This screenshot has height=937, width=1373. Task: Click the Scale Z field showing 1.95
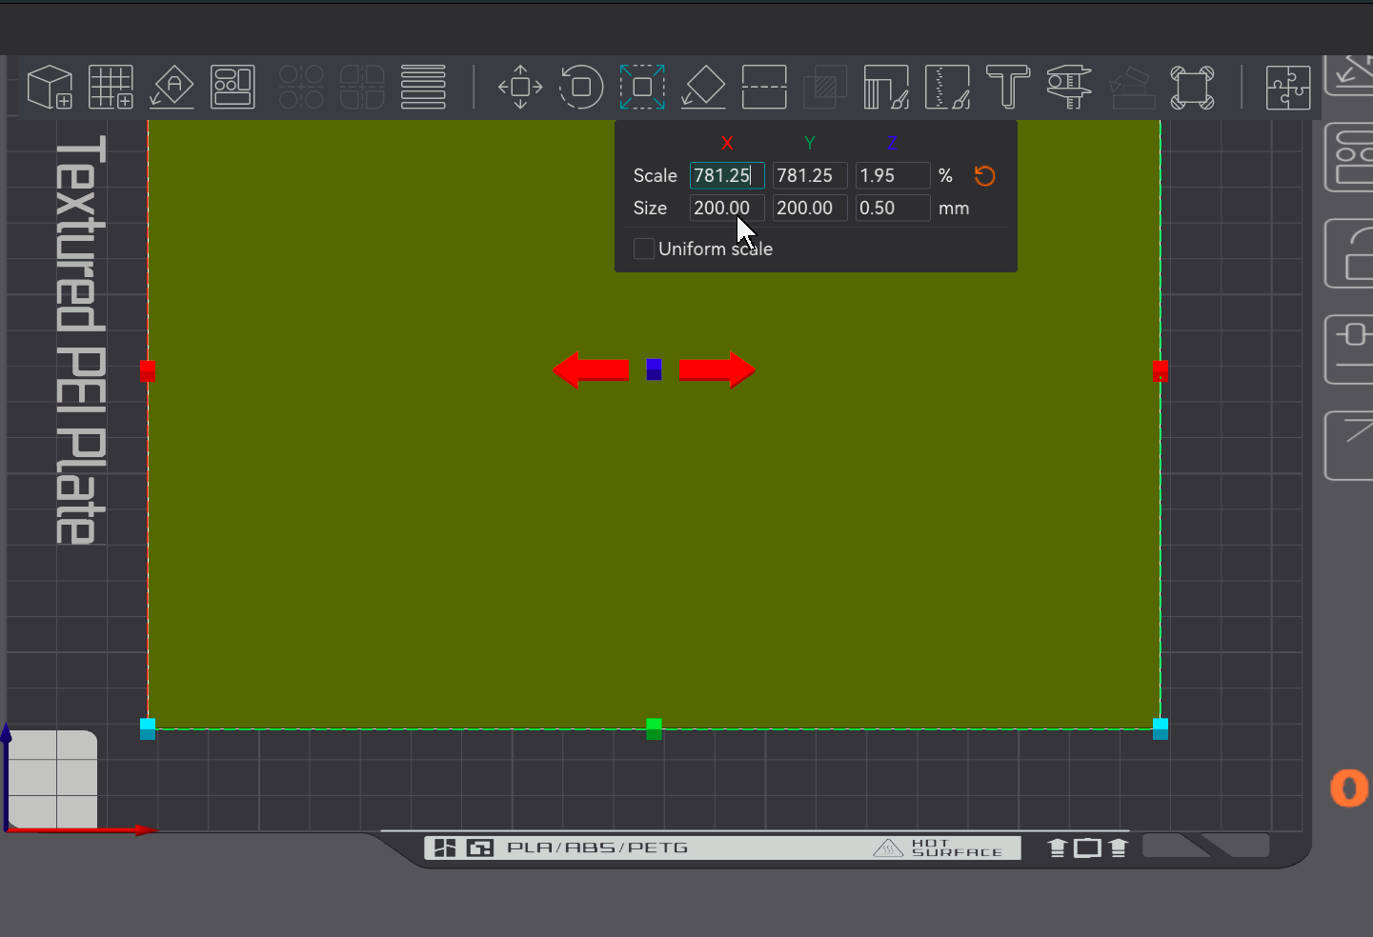893,175
